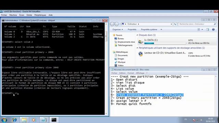
Task: Click the search magnifier in Explorer
Action: 215,24
